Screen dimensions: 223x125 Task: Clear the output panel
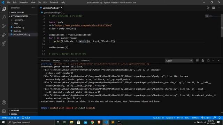pyautogui.click(x=197, y=60)
